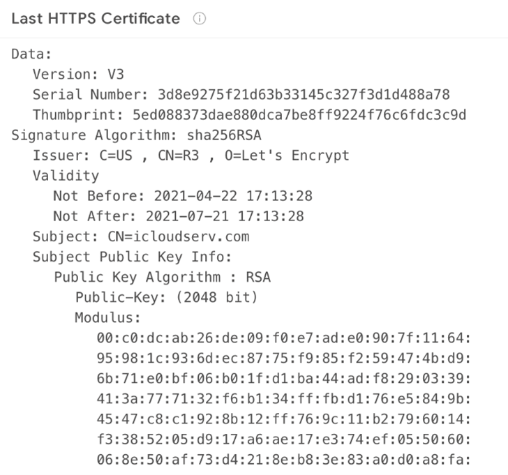
Task: Select the Version: V3 line
Action: point(78,74)
